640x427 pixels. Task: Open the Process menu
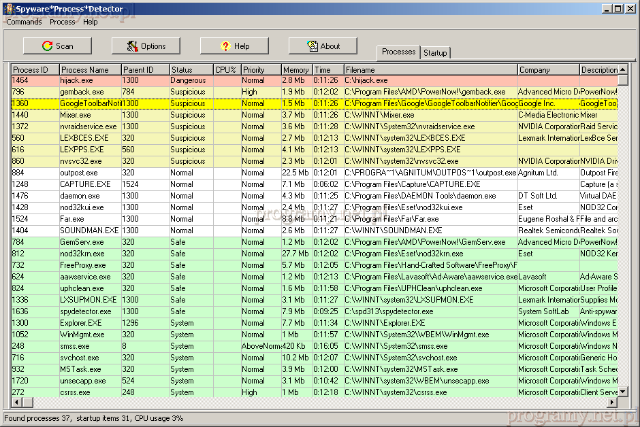click(x=63, y=22)
